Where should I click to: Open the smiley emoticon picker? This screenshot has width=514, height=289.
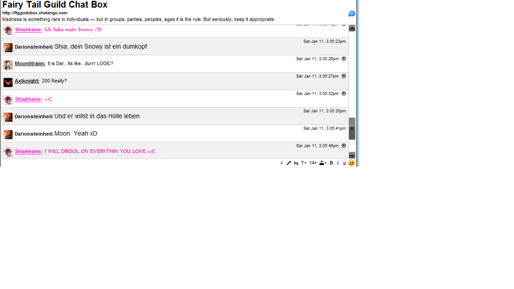click(x=351, y=163)
